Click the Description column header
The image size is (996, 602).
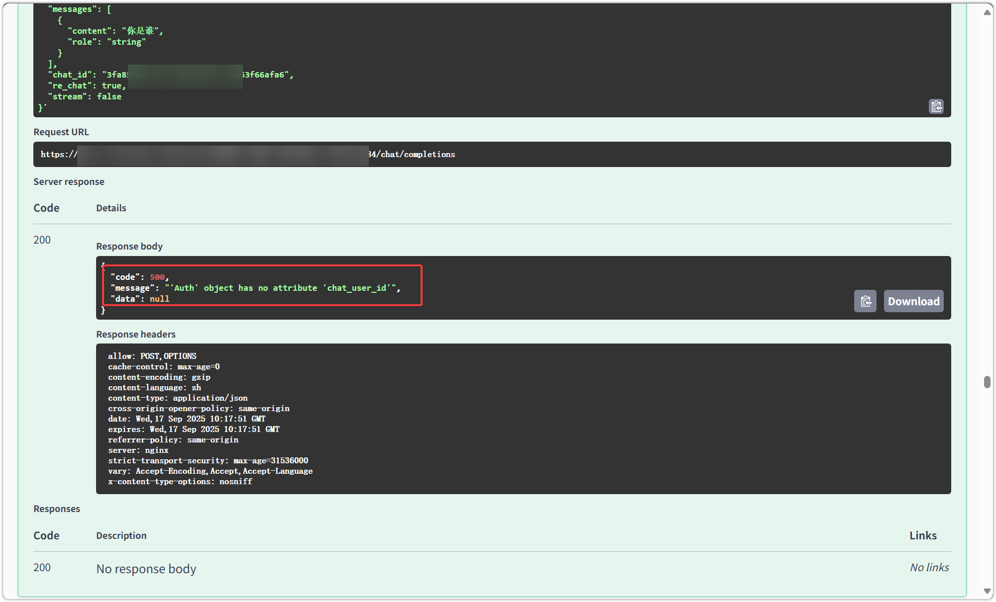[x=121, y=536]
